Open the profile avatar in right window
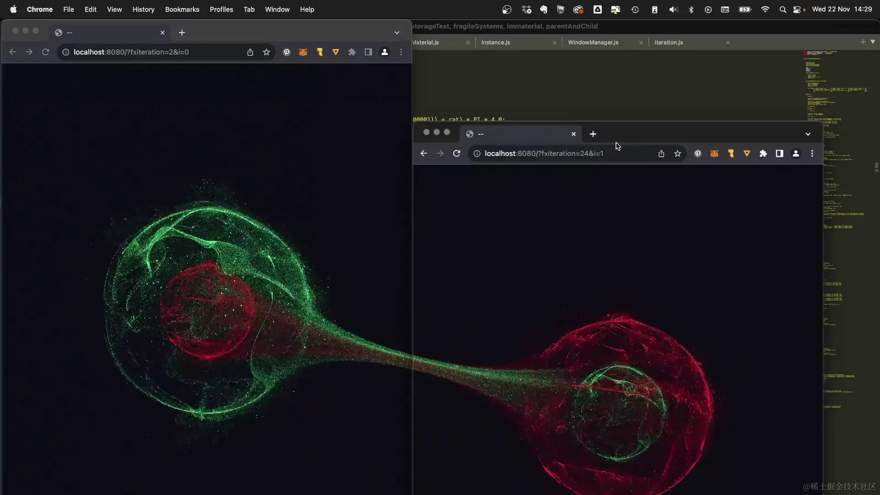Image resolution: width=880 pixels, height=495 pixels. click(796, 154)
